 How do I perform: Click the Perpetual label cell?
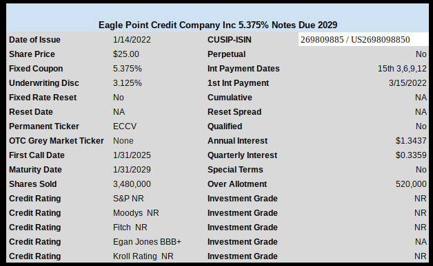pos(226,54)
